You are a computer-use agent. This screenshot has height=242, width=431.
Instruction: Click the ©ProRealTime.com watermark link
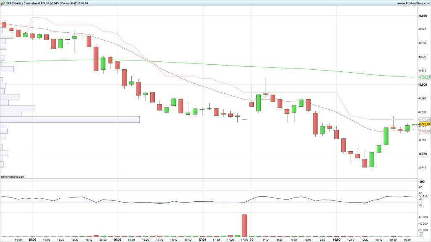click(x=13, y=177)
